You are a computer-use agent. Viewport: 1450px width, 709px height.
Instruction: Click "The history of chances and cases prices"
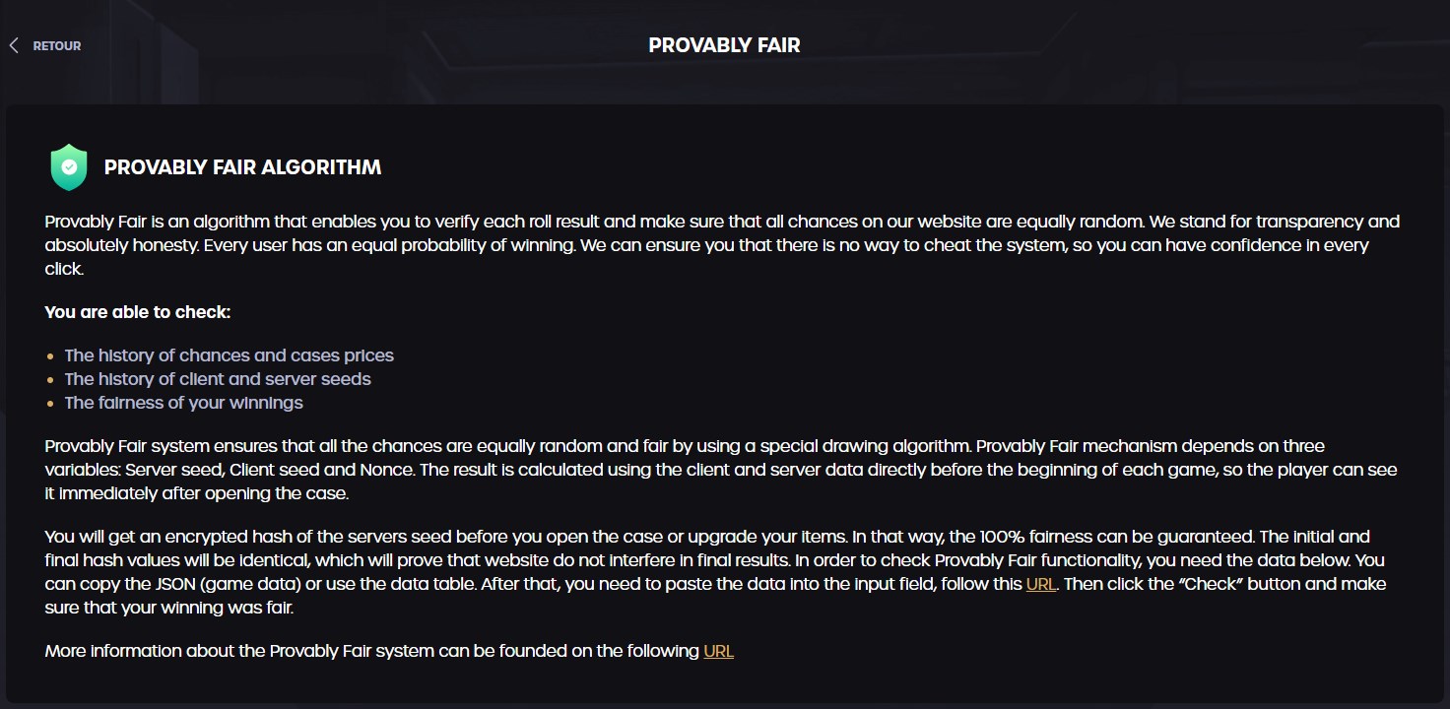coord(229,355)
